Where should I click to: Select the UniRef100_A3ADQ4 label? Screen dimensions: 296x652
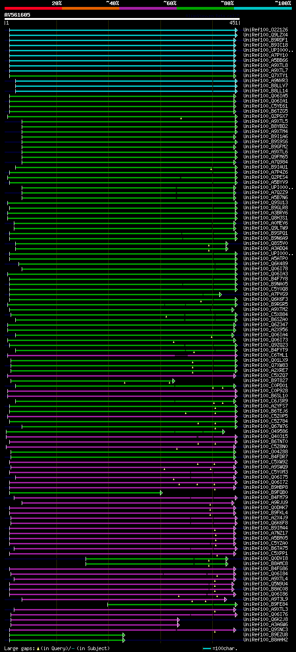pos(265,248)
